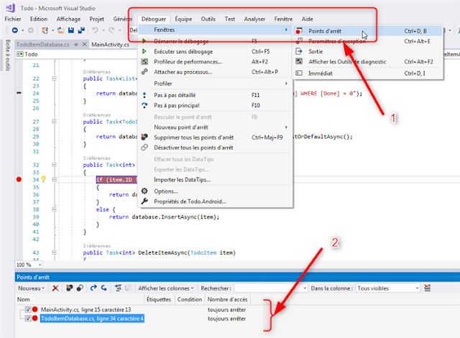
Task: Select Afficher les Outils de diagnostic
Action: (368, 62)
